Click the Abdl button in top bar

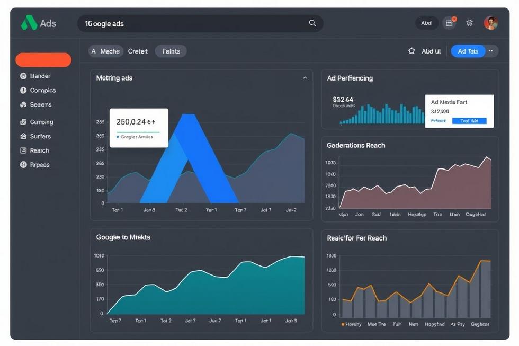[x=426, y=23]
